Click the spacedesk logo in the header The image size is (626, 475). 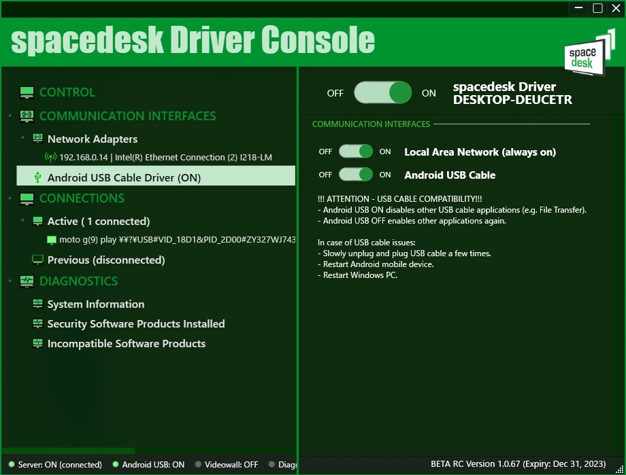589,52
